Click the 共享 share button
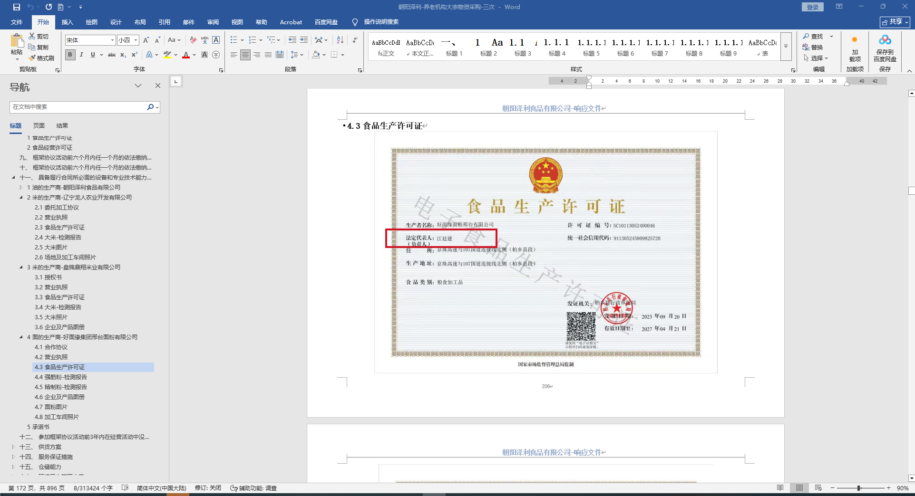 895,22
